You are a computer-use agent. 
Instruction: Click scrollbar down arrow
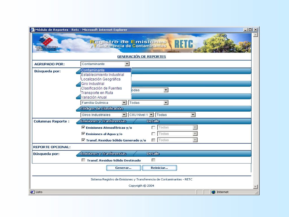pyautogui.click(x=255, y=187)
